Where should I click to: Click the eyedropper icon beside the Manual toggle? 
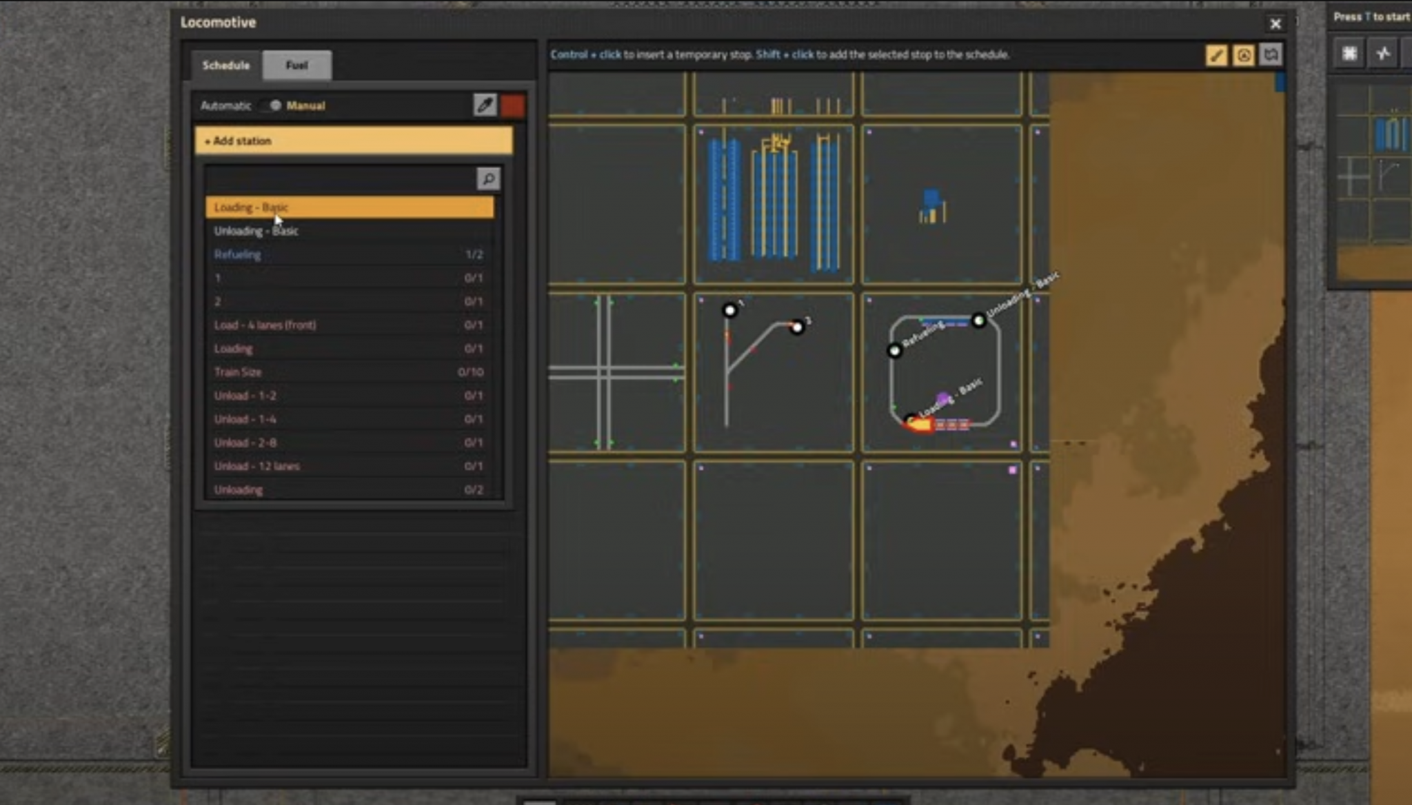486,105
